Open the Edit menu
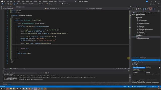The image size is (161, 90). pos(8,1)
